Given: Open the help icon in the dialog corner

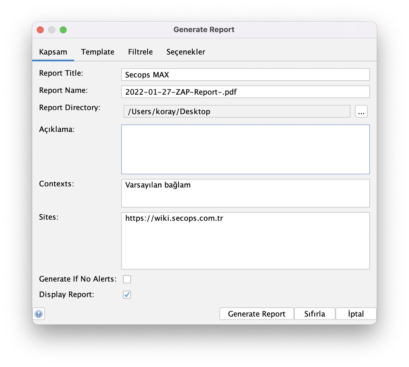Looking at the screenshot, I should point(39,314).
